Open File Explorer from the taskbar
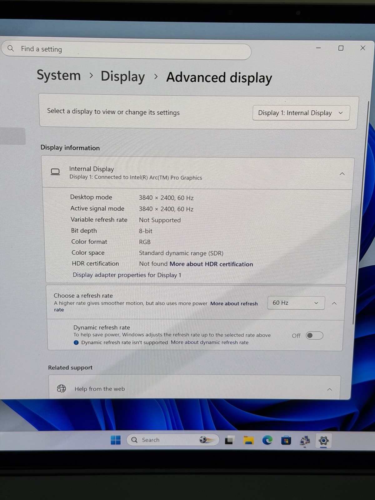 [249, 440]
